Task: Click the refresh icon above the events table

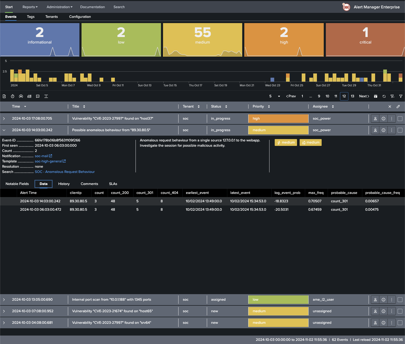Action: coord(384,96)
